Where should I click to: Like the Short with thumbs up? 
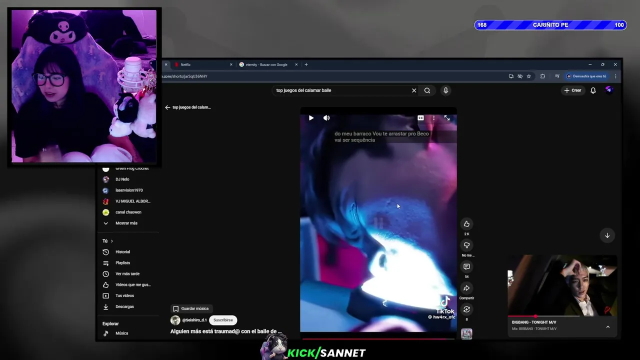[466, 224]
